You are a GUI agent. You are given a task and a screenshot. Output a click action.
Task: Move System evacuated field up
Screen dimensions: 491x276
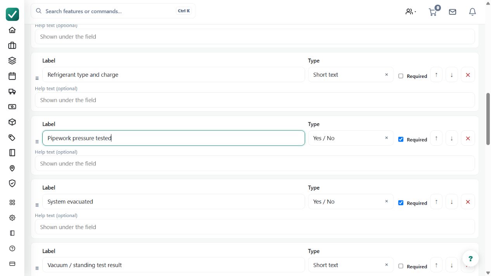pyautogui.click(x=436, y=202)
